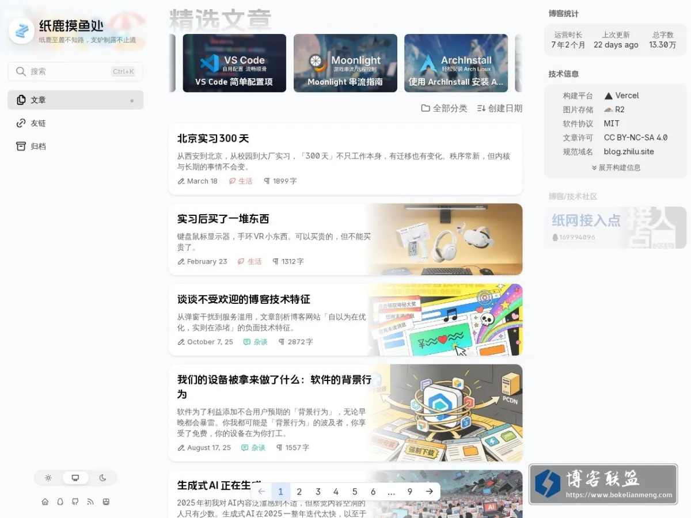Expand 展开构建信息 build details
This screenshot has width=691, height=518.
pos(616,167)
